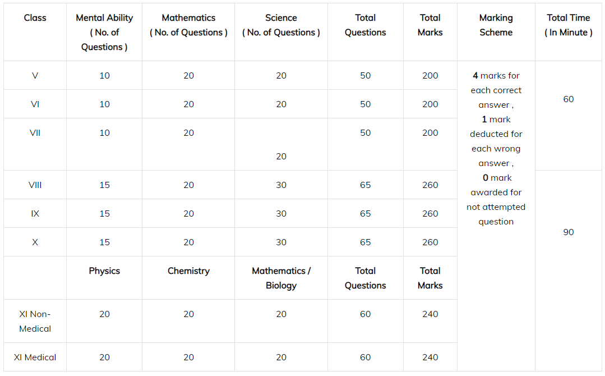The width and height of the screenshot is (605, 376).
Task: Select the 90 minute total time cell
Action: [x=568, y=232]
